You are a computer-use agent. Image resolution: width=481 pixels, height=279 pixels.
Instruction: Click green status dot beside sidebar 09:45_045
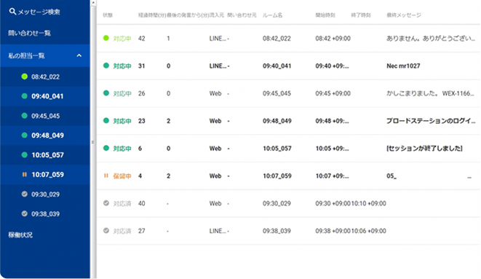[25, 116]
